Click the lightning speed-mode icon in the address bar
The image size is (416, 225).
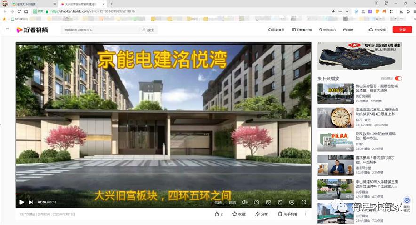coord(333,12)
